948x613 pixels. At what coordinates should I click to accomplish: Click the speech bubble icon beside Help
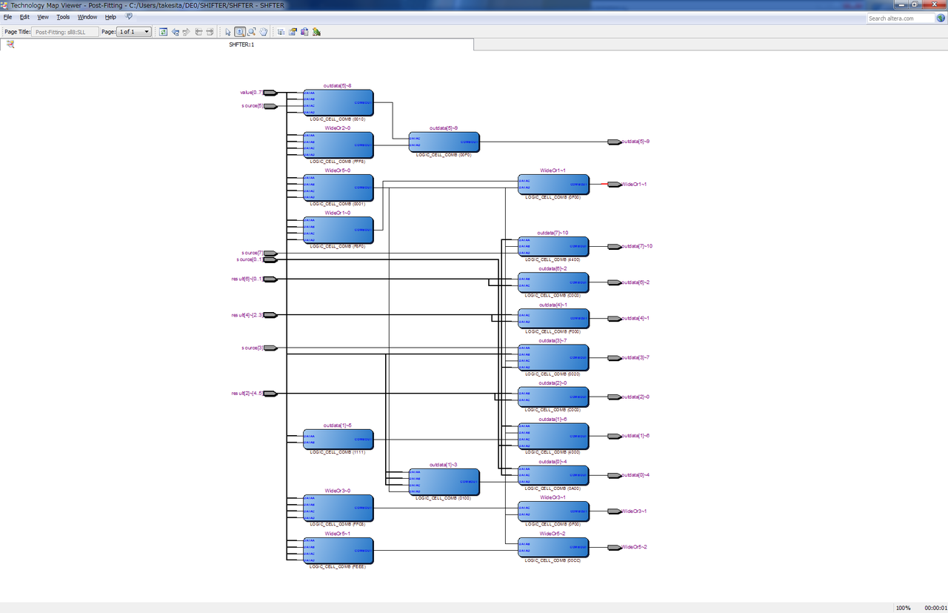coord(129,16)
